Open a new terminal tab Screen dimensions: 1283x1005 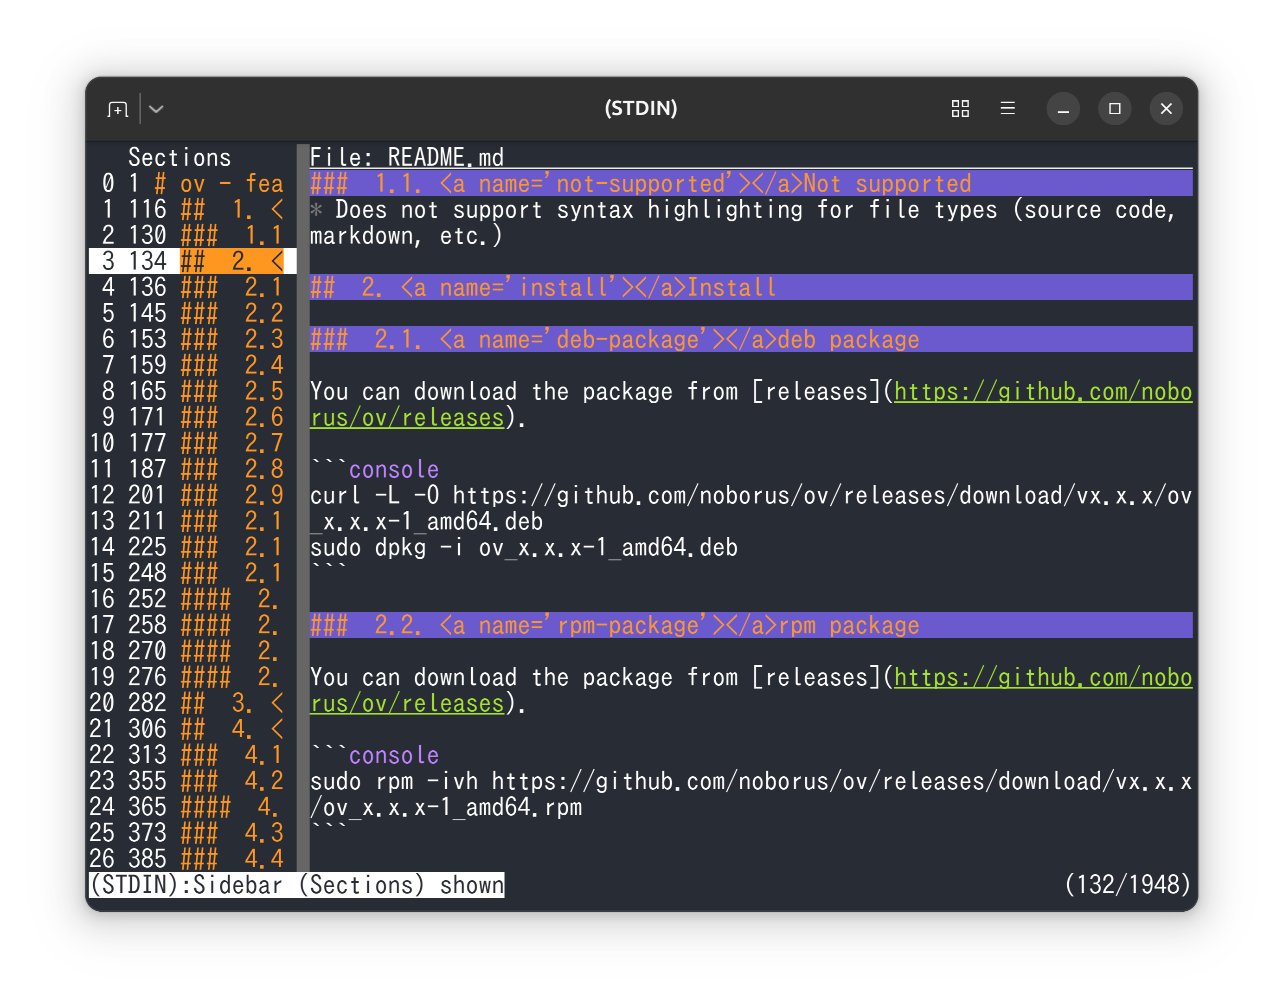pyautogui.click(x=118, y=109)
